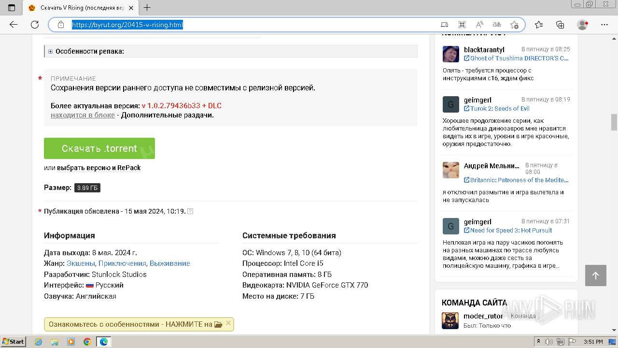Open the Action Center flag icon
This screenshot has width=618, height=348.
click(x=573, y=342)
